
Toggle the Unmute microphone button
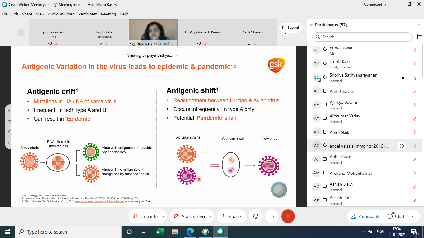click(x=145, y=216)
